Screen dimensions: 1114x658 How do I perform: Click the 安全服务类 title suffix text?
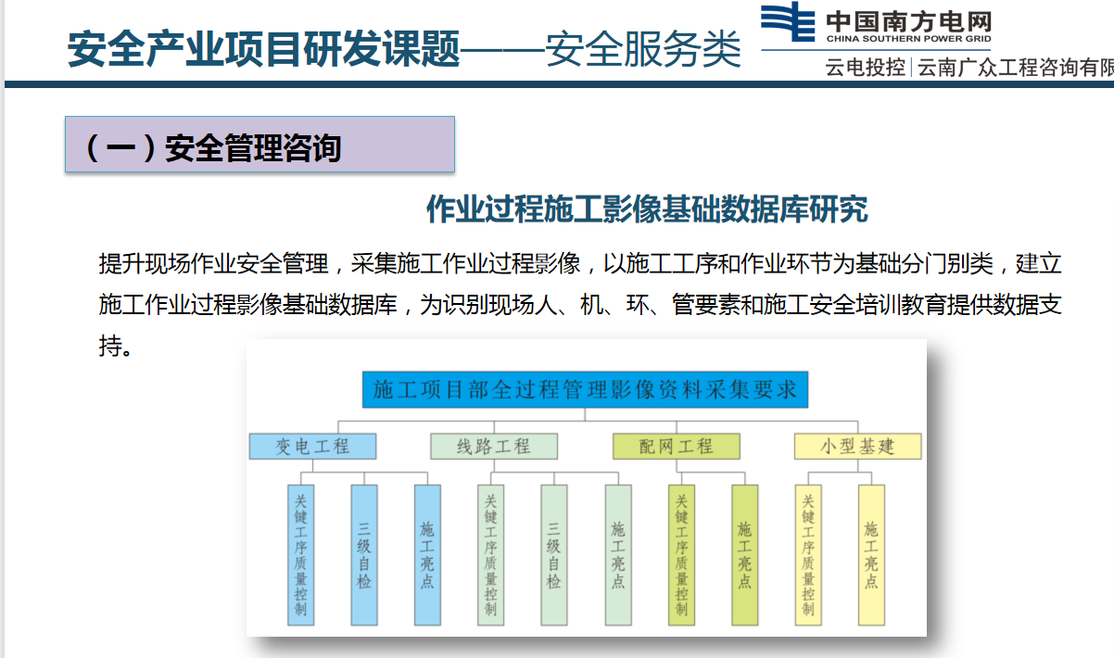tap(643, 49)
